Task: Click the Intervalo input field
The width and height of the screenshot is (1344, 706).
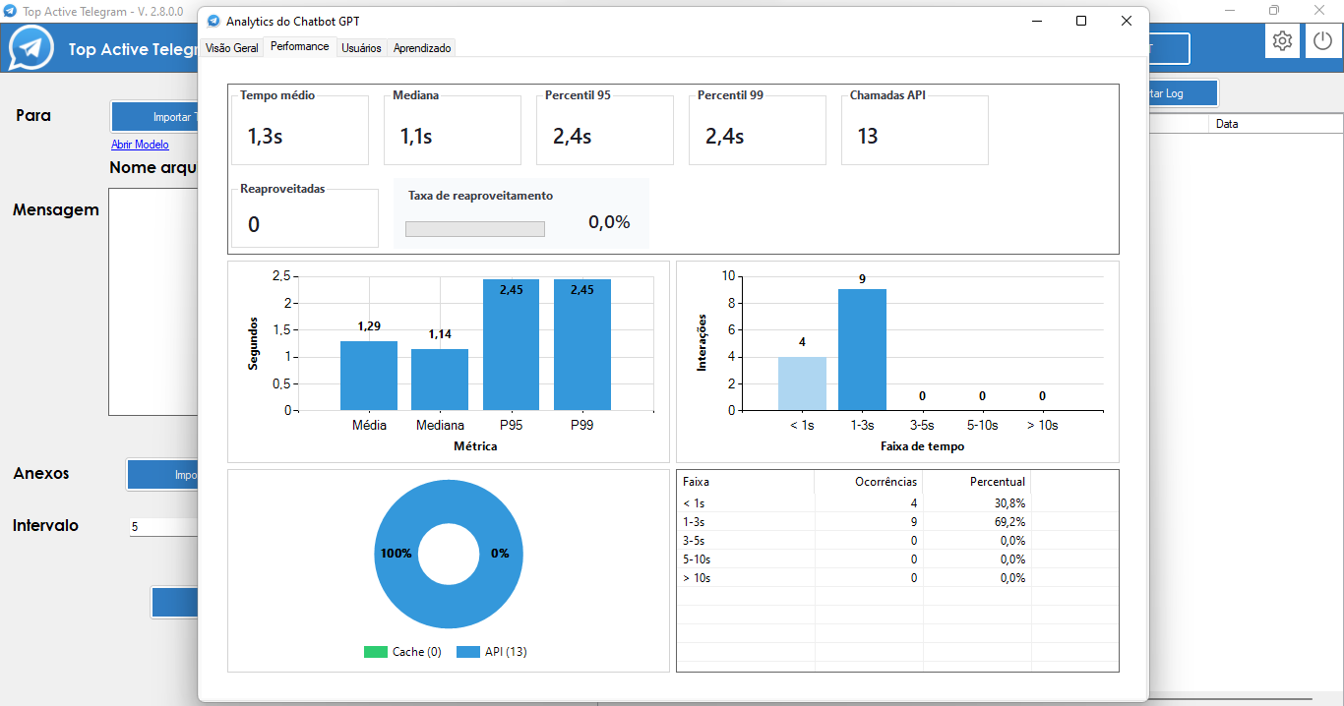Action: tap(163, 527)
